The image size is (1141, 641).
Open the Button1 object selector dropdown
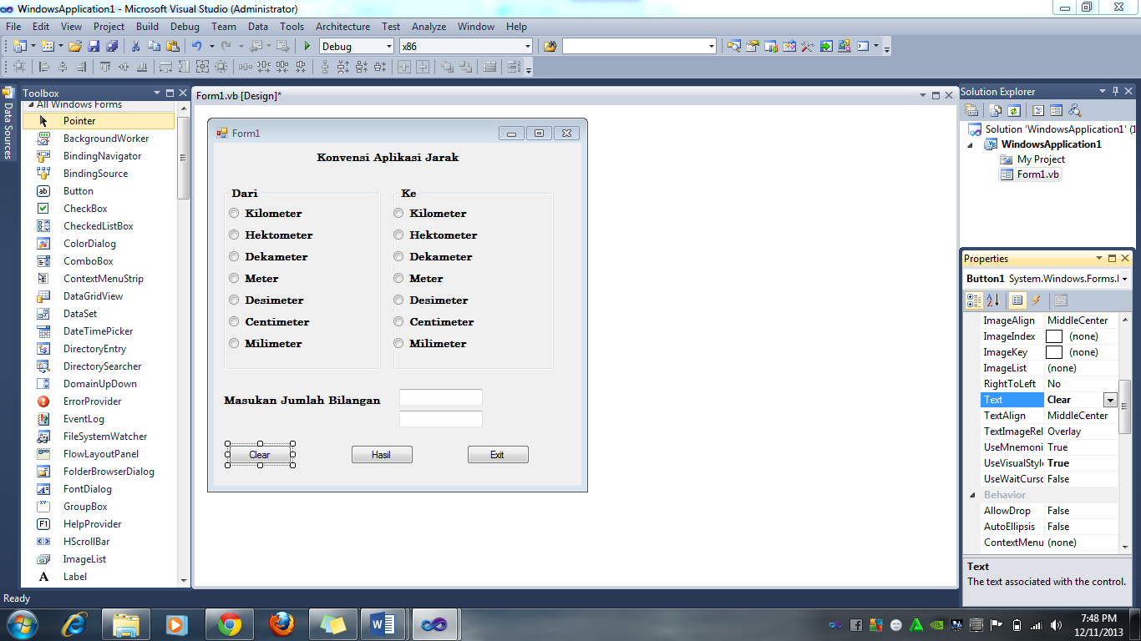[1125, 279]
